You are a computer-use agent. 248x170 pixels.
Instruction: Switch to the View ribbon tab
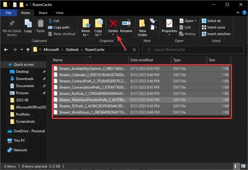pos(60,13)
